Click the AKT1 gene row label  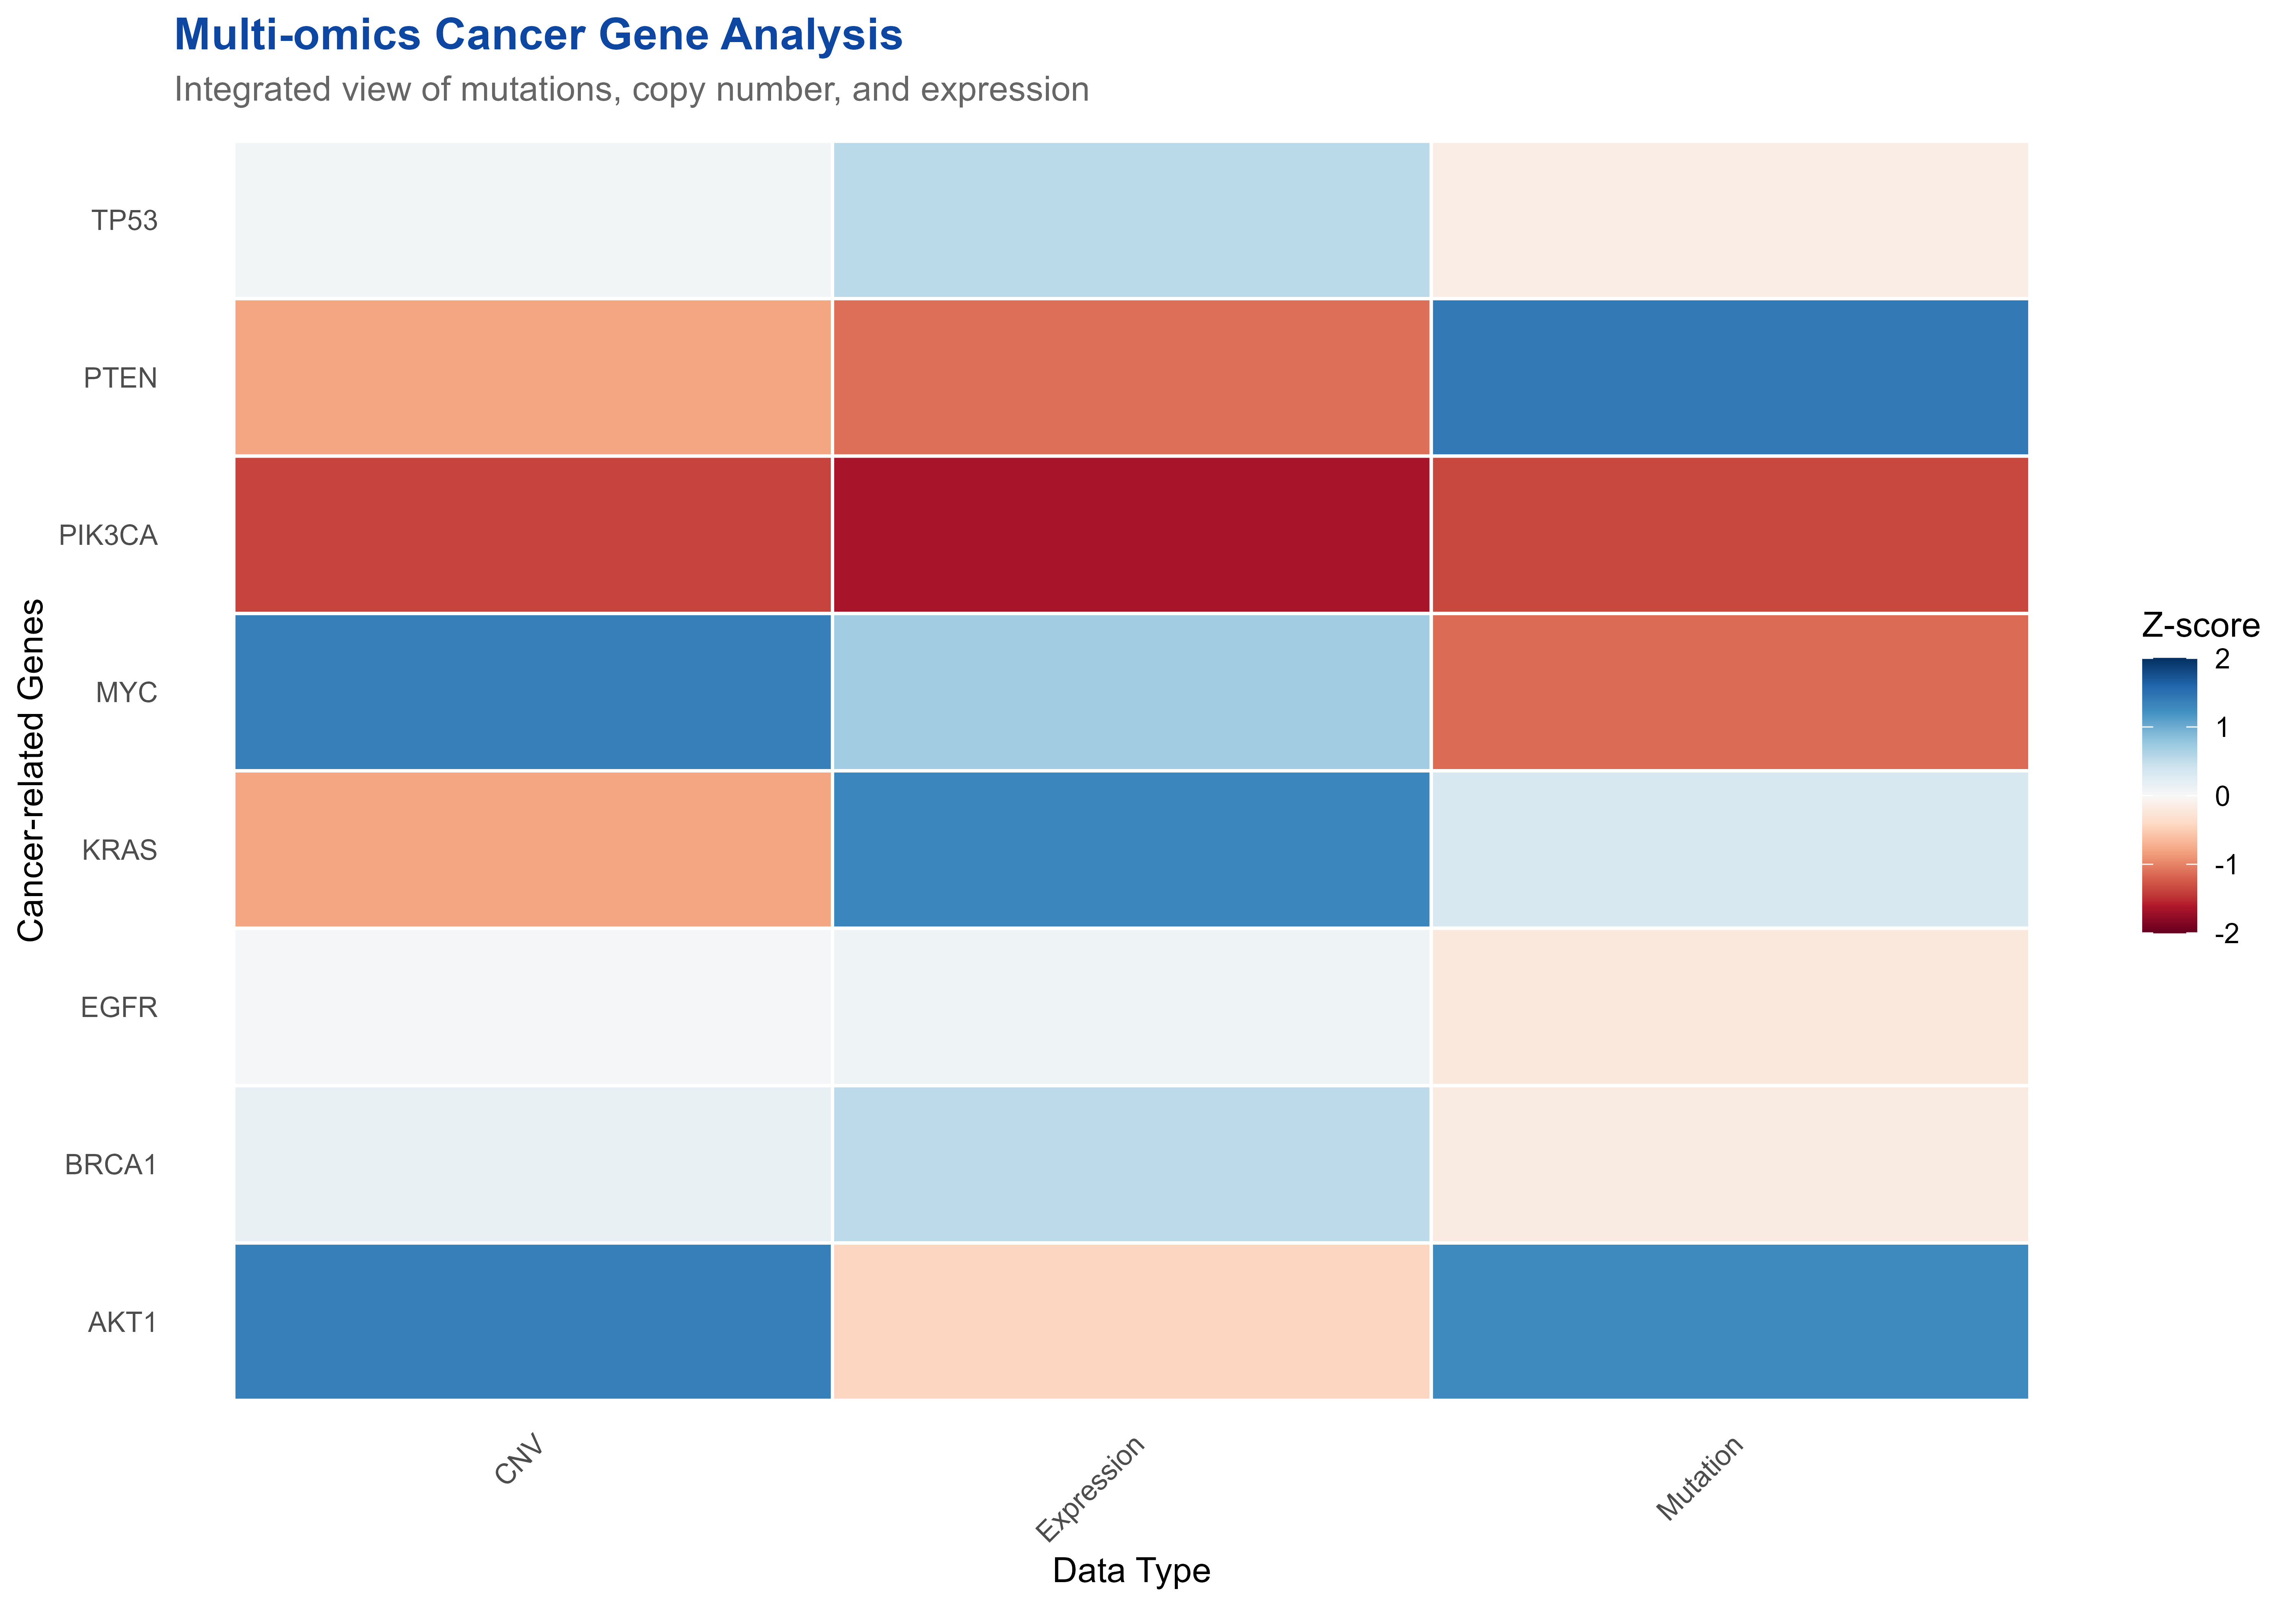tap(122, 1322)
